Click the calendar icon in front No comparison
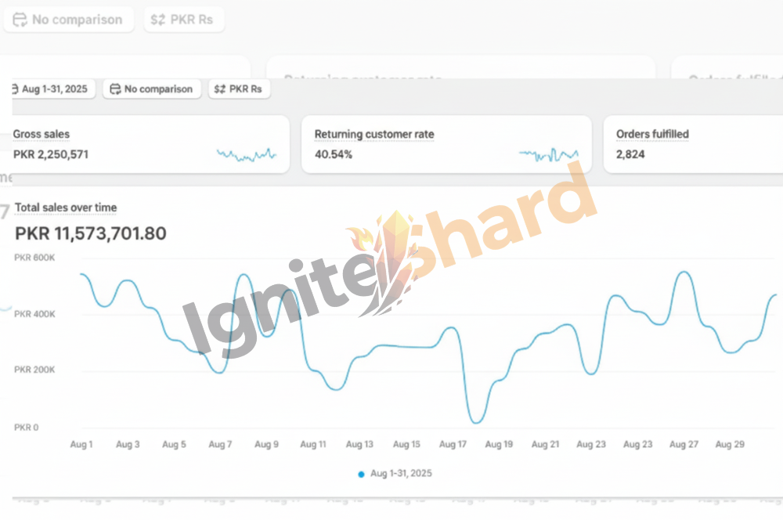783x520 pixels. point(115,89)
